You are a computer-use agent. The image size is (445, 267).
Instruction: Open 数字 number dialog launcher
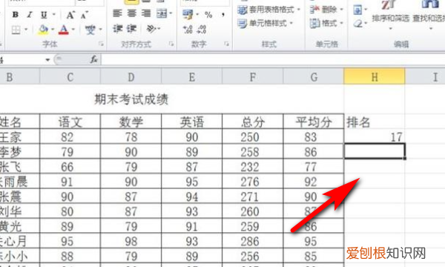226,44
